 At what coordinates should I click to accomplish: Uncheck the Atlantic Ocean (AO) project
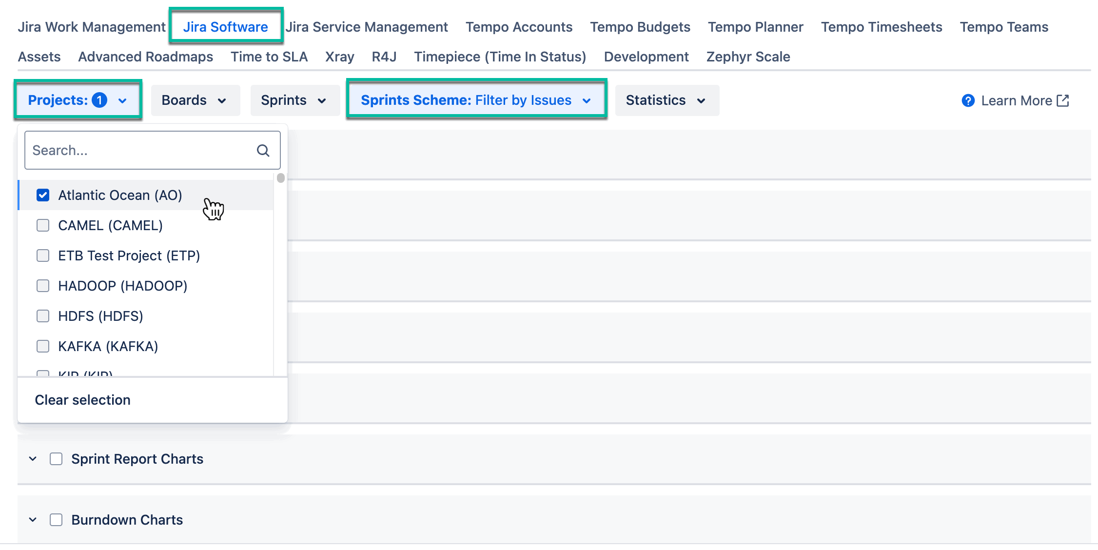(43, 195)
